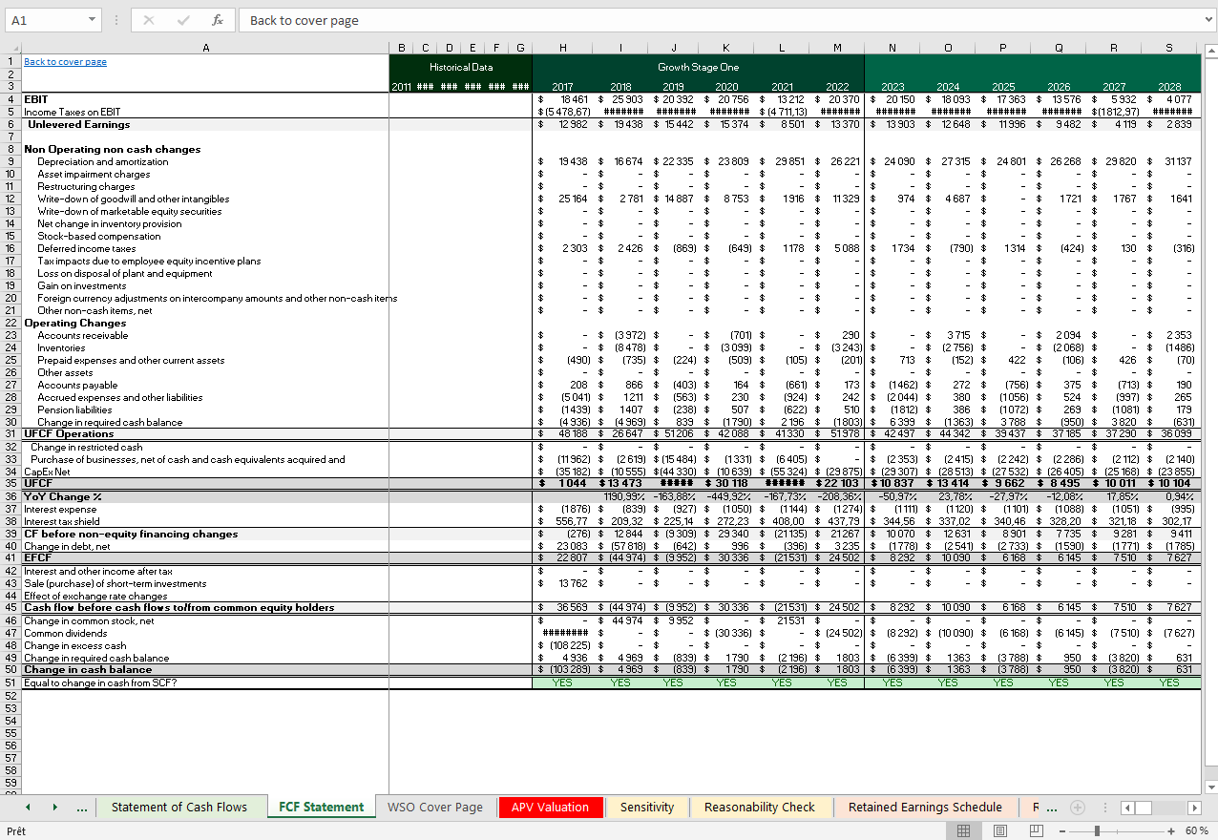Viewport: 1218px width, 840px height.
Task: Click the ellipsis for more sheets on right
Action: click(1051, 808)
